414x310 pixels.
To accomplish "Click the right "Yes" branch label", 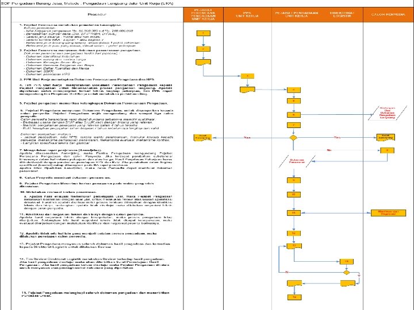I will coord(337,137).
